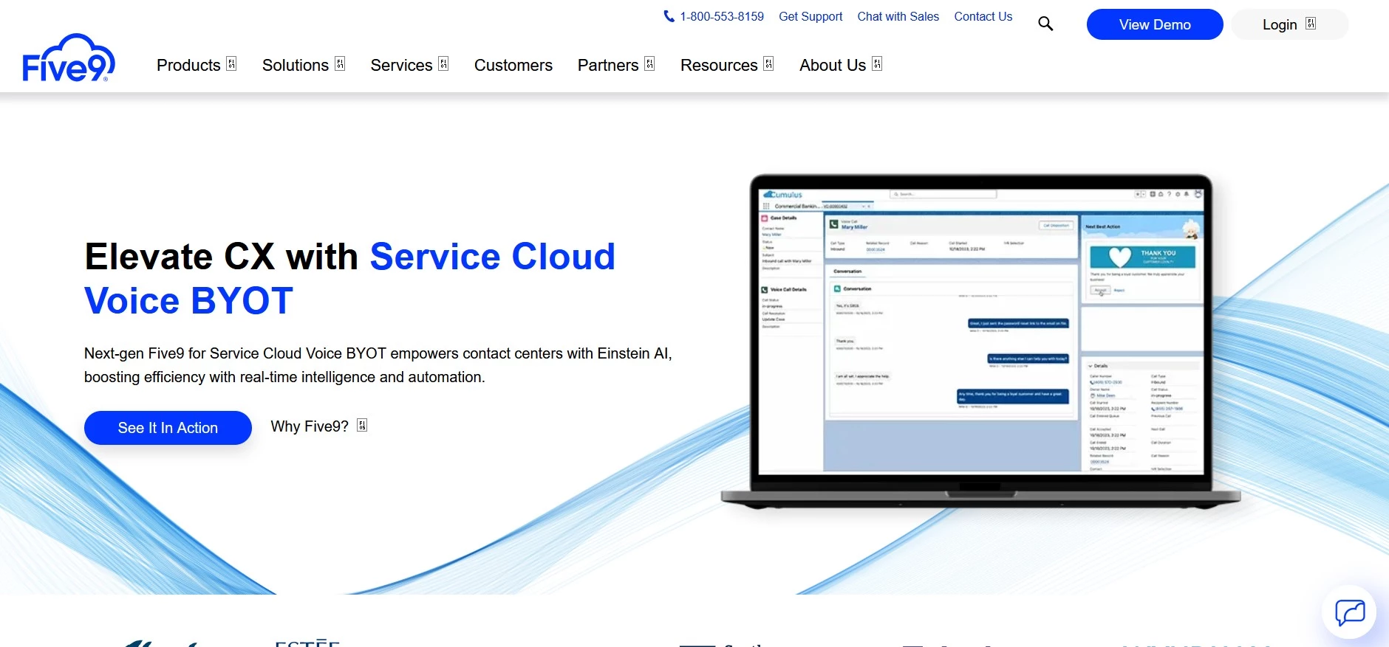Click the Next-gen Five9 description paragraph
This screenshot has height=647, width=1389.
point(378,365)
